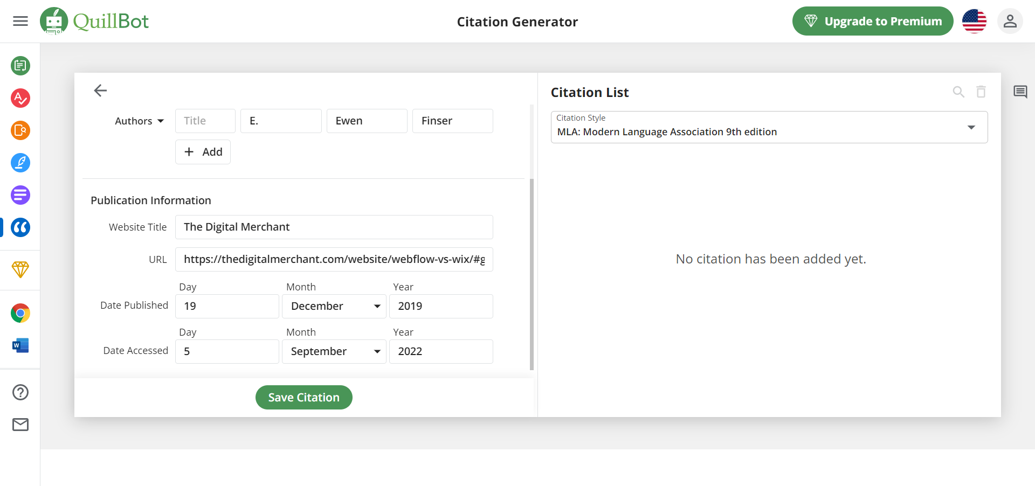The height and width of the screenshot is (486, 1035).
Task: Open the Co-Writer pen icon
Action: click(20, 163)
